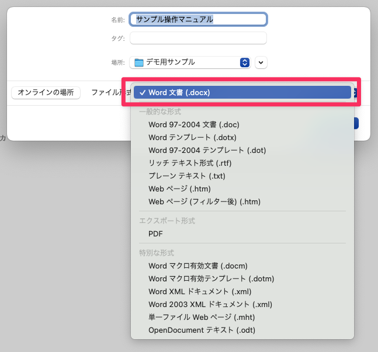Click the blue folder icon for デモ用サンプル
Viewport: 378px width, 352px height.
(139, 62)
